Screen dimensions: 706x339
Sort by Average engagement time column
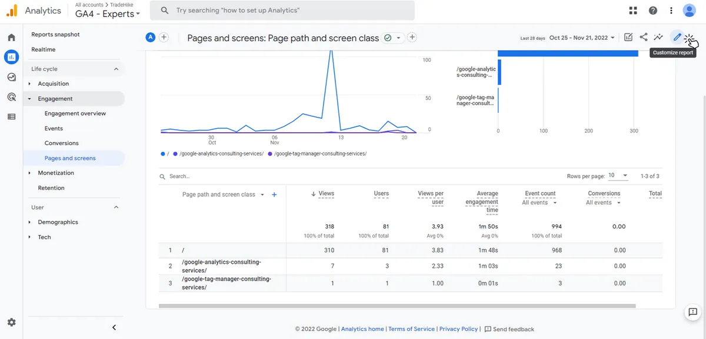(482, 202)
